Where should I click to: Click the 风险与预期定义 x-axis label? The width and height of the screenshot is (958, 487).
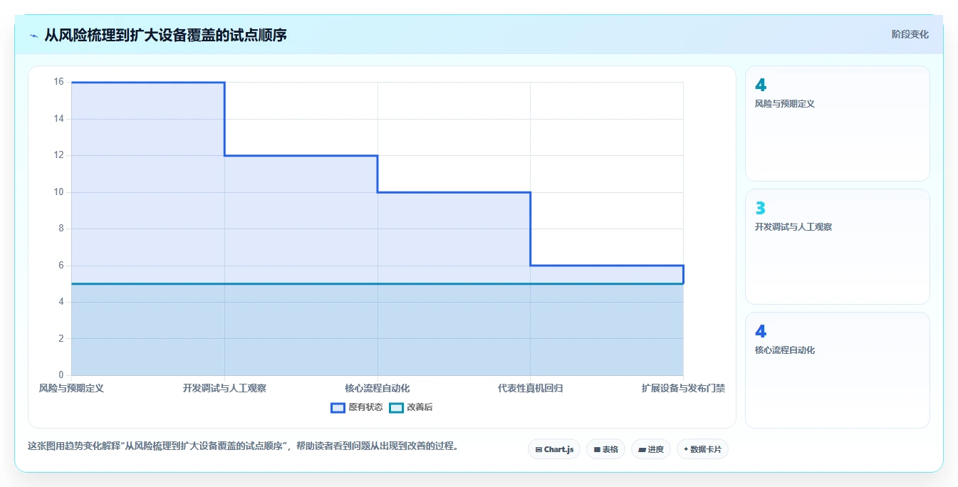point(71,388)
